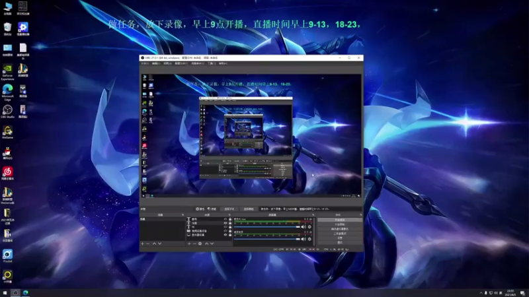Open 设置 Settings in OBS Controls
This screenshot has width=529, height=297.
[340, 238]
